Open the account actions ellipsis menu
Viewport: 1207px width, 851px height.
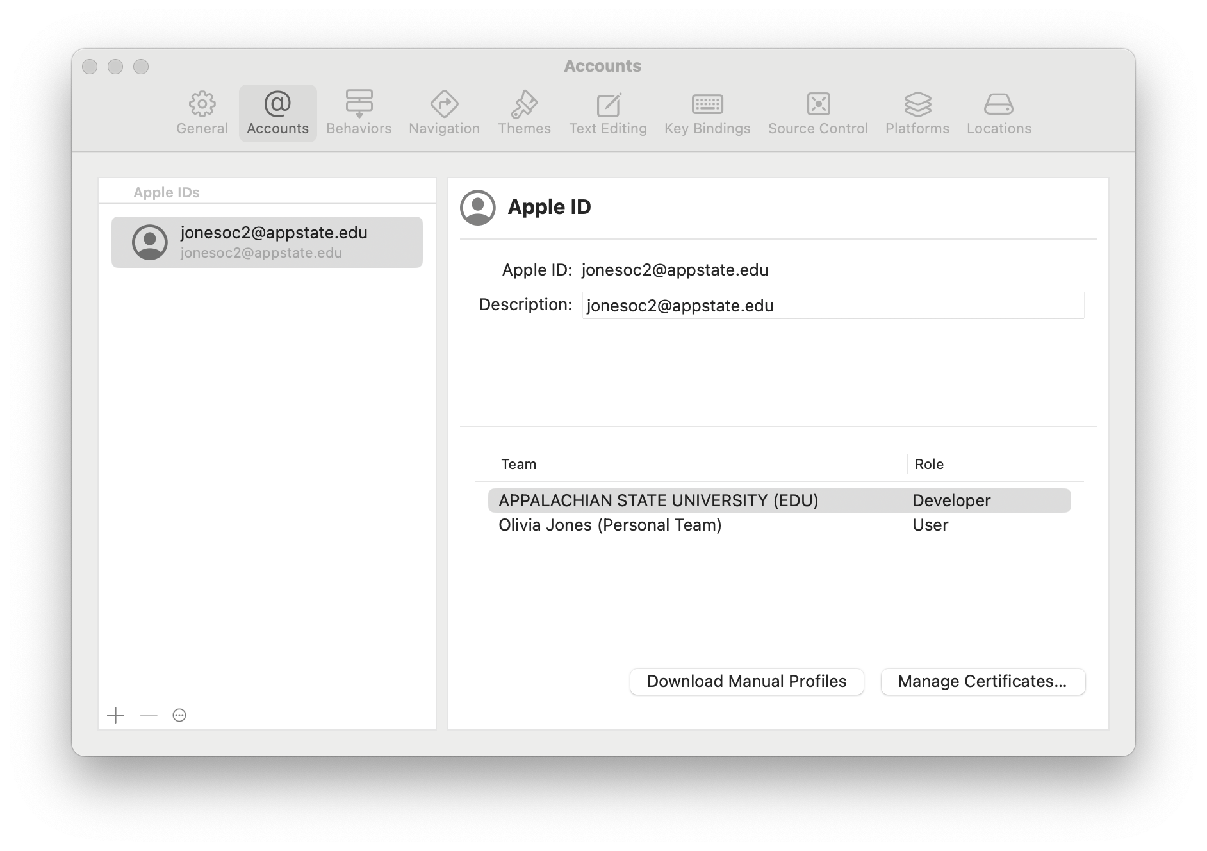pyautogui.click(x=179, y=715)
